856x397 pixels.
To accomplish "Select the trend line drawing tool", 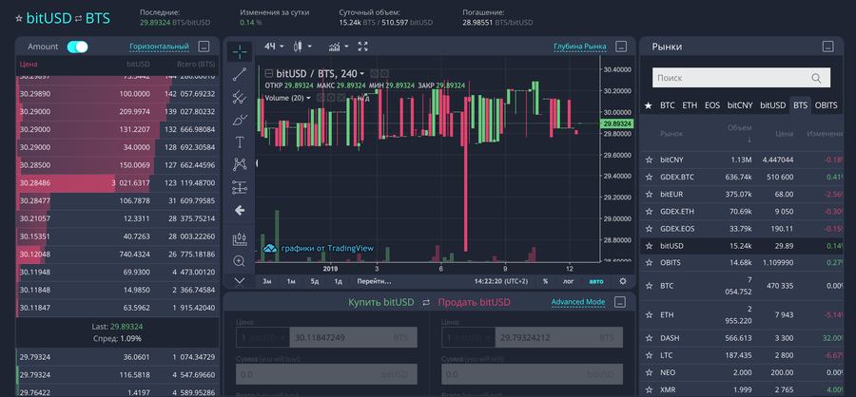I will 240,75.
